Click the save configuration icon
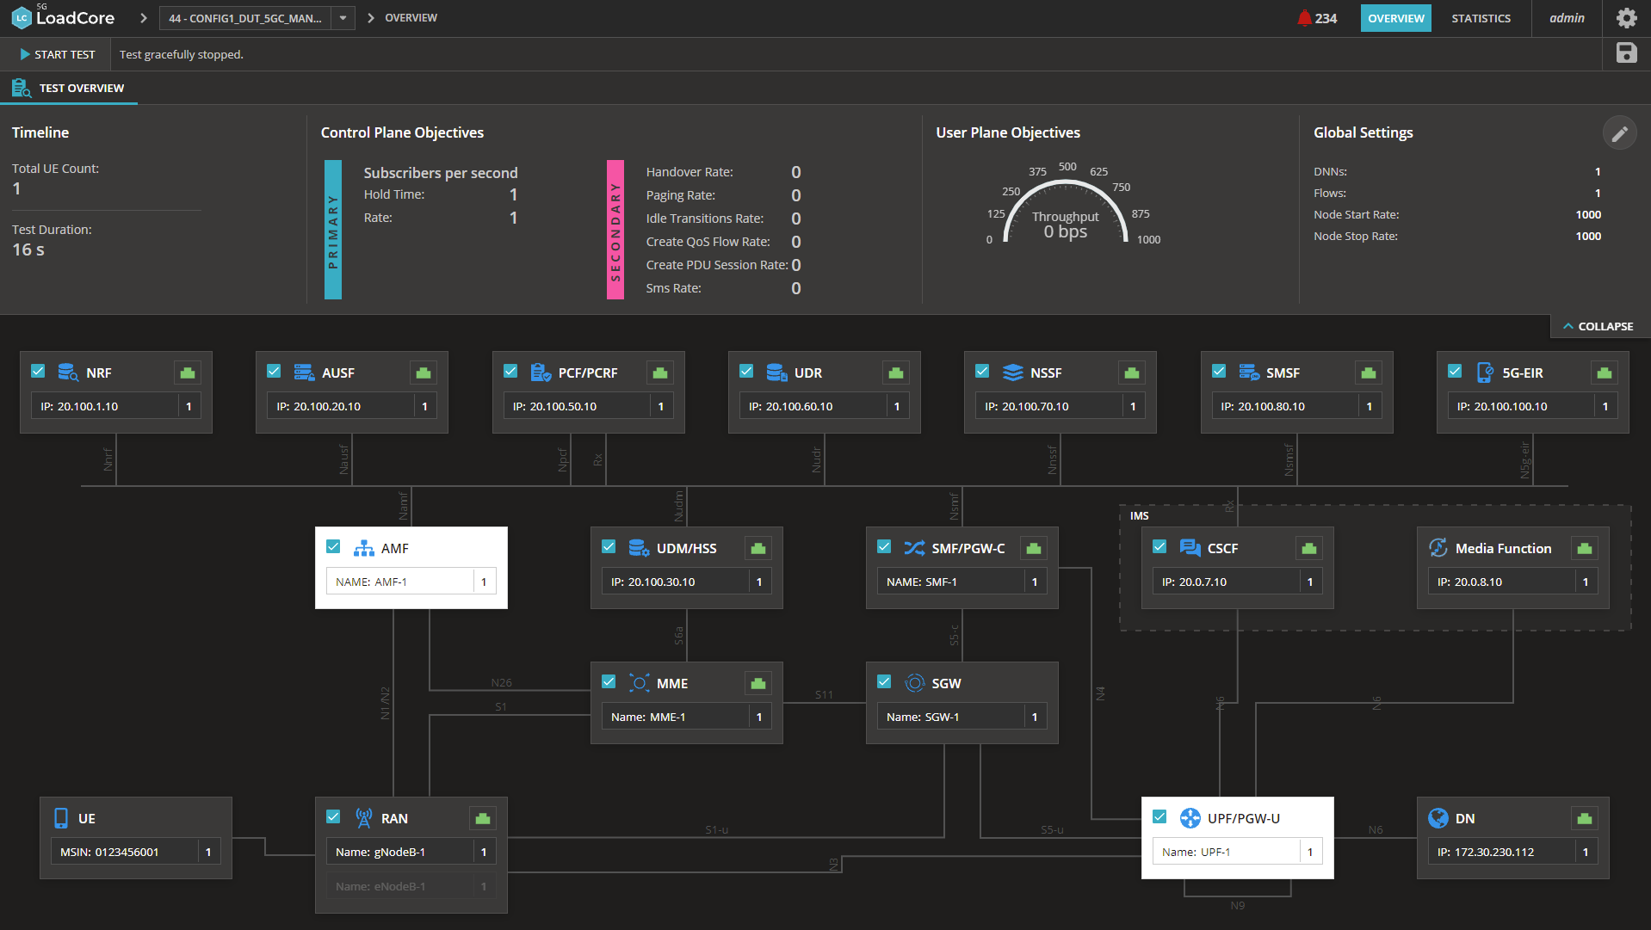1651x930 pixels. pos(1627,53)
